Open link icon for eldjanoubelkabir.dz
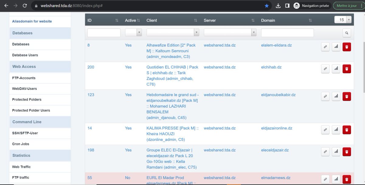This screenshot has width=365, height=185. [325, 96]
